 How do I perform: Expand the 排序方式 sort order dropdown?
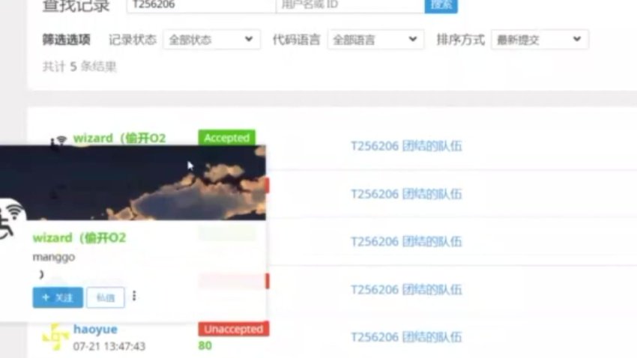point(540,40)
